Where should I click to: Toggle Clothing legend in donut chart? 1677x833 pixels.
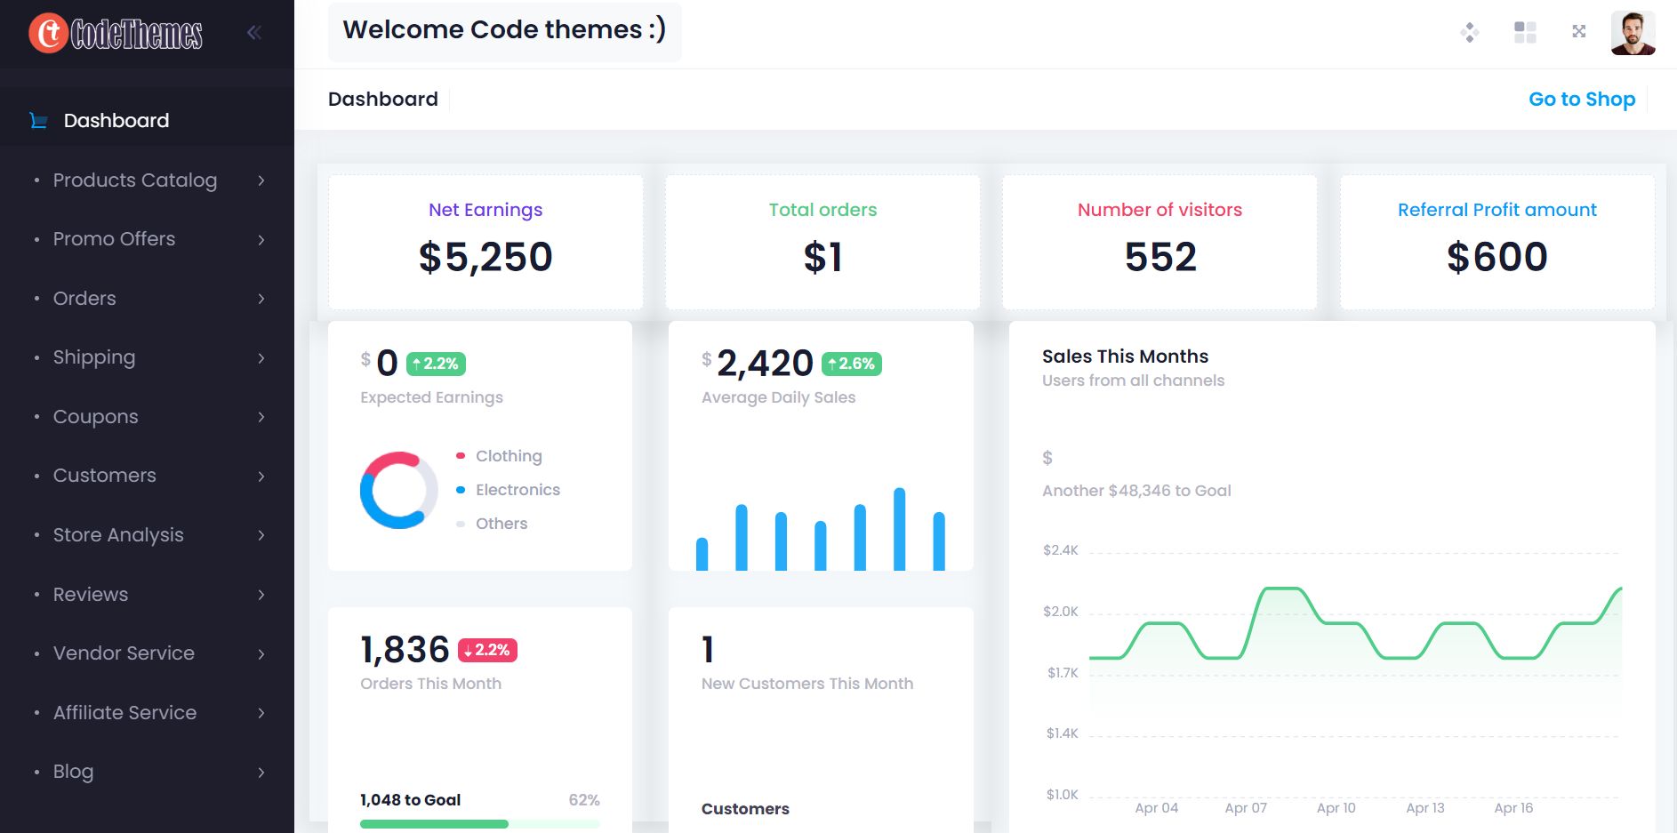(x=508, y=456)
